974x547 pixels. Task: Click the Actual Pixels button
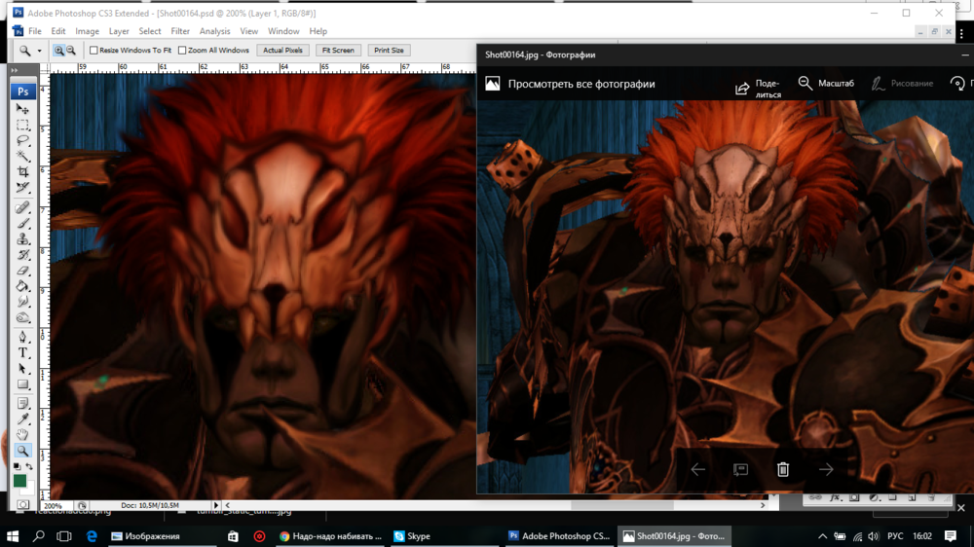point(282,51)
